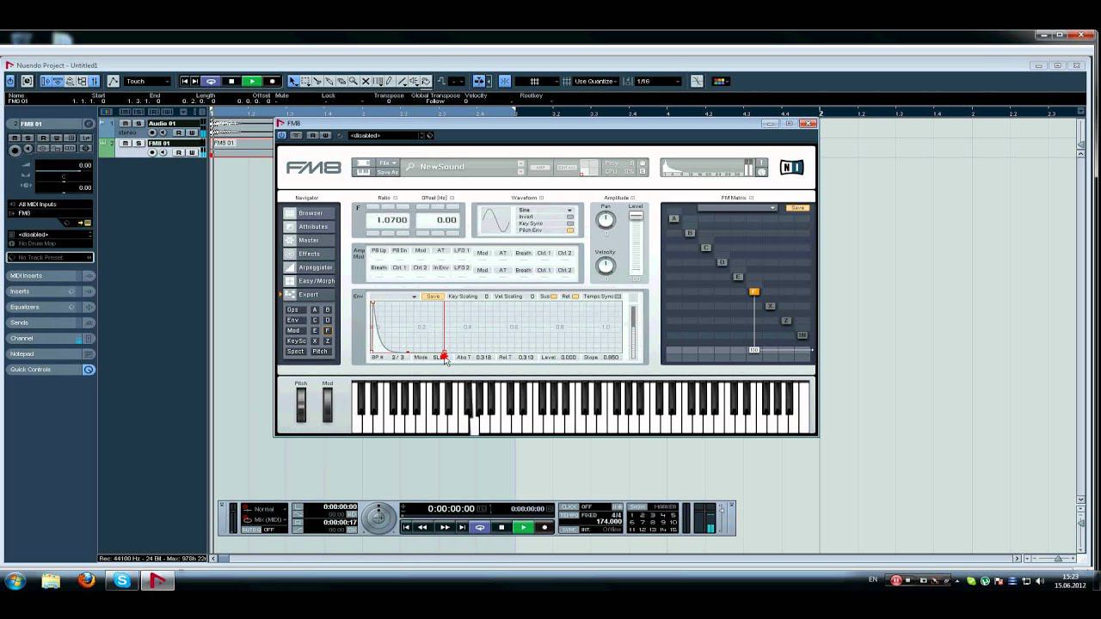Toggle Cycle on the bottom transport panel
This screenshot has height=619, width=1101.
point(480,527)
